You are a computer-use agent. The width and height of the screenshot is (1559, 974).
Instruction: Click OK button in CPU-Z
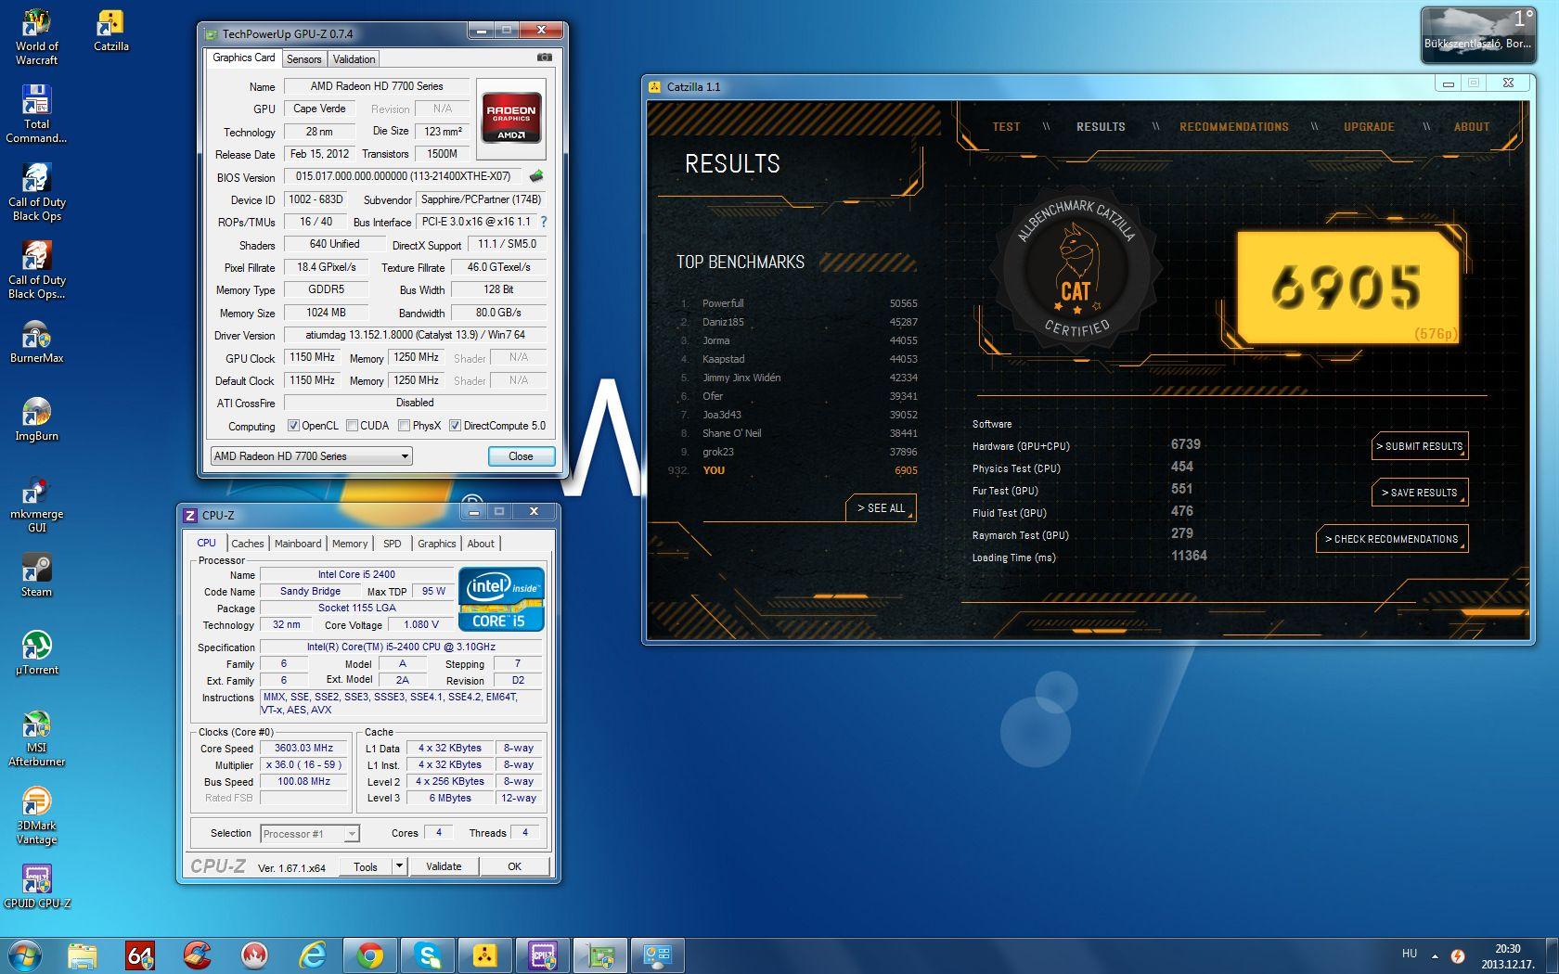tap(514, 866)
